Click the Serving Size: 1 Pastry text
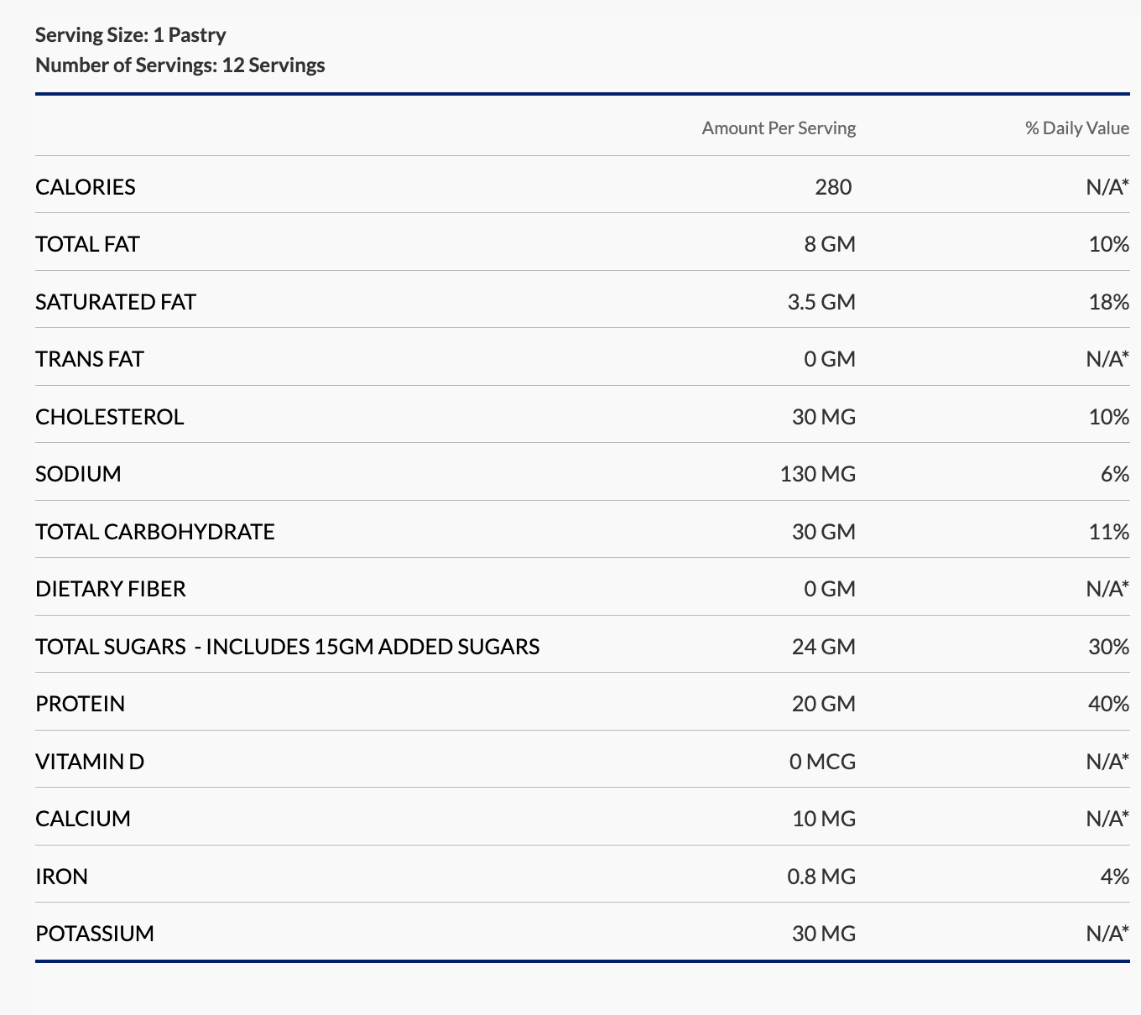Screen dimensions: 1141x1015 [130, 35]
